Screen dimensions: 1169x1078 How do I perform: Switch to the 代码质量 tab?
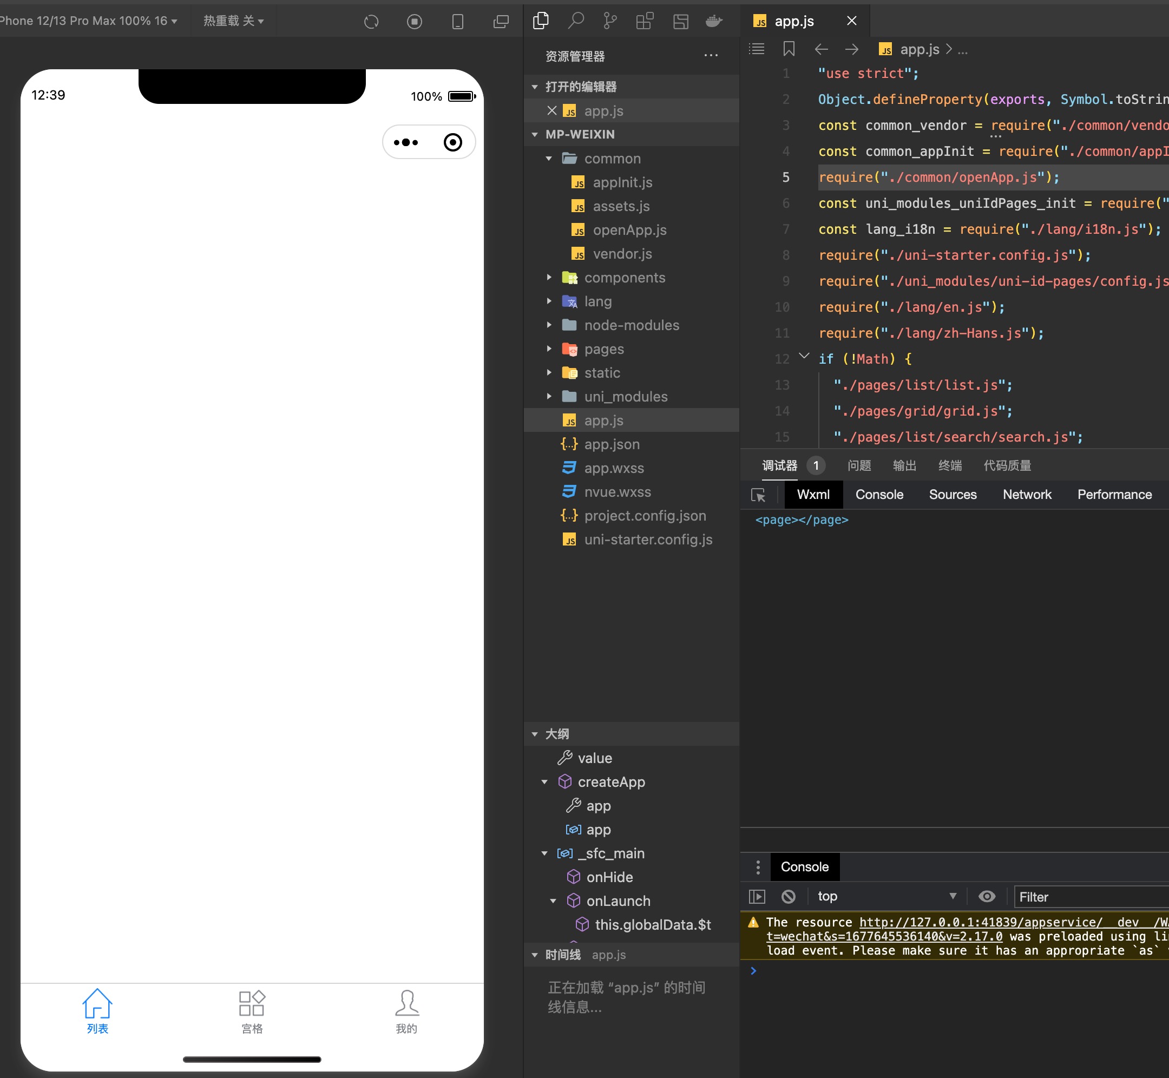[x=1007, y=465]
